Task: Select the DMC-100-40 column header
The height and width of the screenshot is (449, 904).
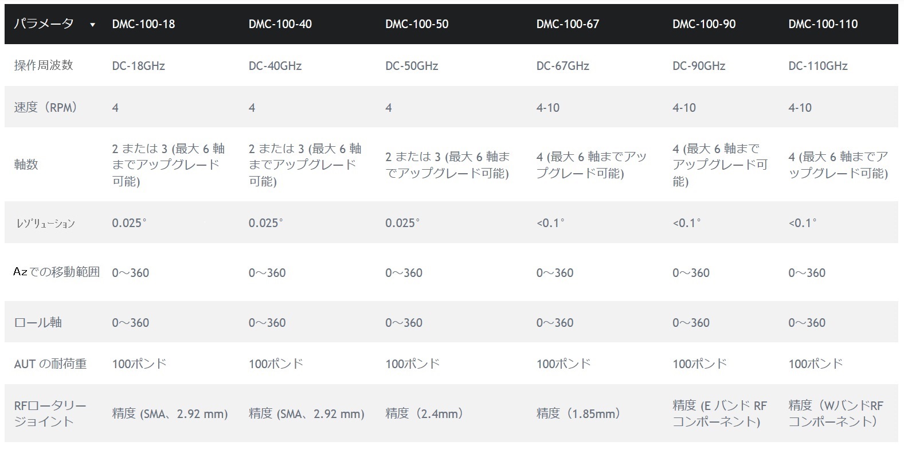Action: 280,24
